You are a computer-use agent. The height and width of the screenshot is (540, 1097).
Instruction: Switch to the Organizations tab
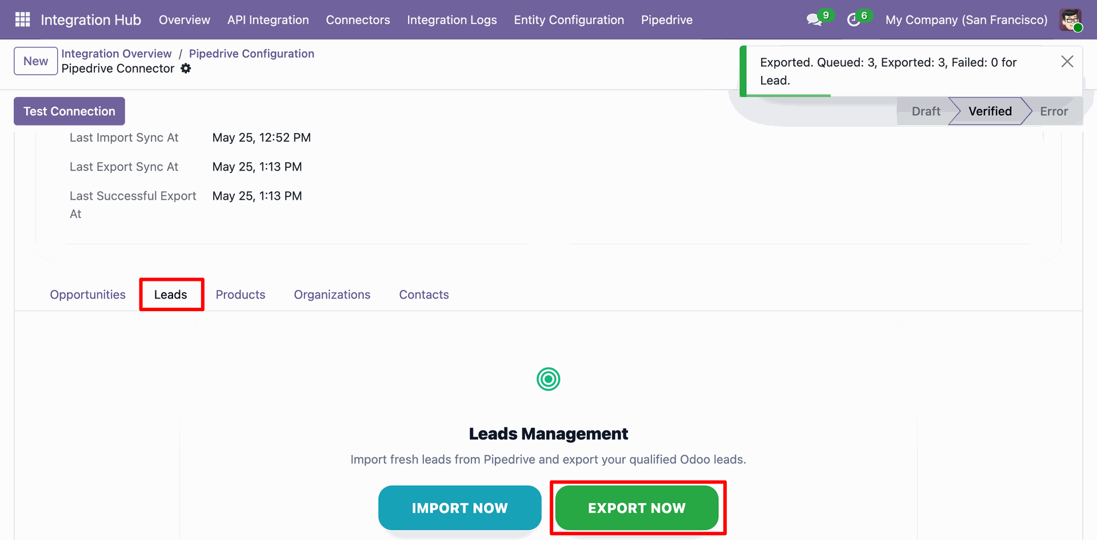pos(332,295)
